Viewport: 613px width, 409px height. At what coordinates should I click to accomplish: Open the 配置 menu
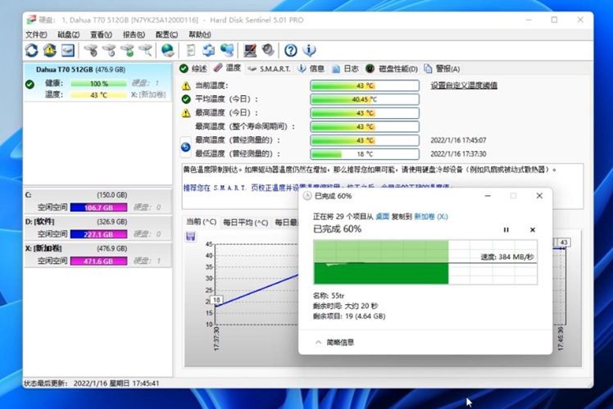(167, 34)
